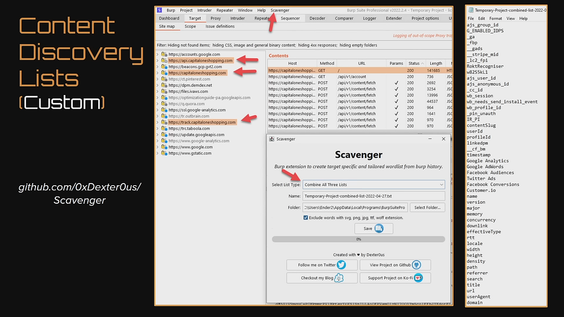Image resolution: width=564 pixels, height=317 pixels.
Task: Select the /api/v1/account row in Contents
Action: click(x=360, y=77)
